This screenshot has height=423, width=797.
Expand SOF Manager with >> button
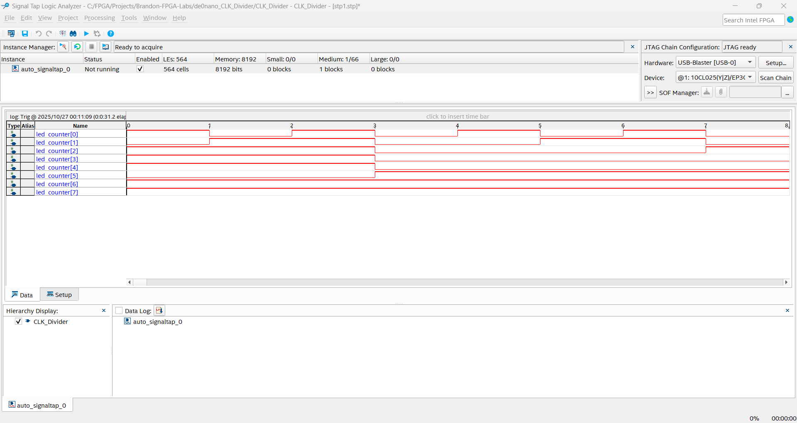click(650, 92)
